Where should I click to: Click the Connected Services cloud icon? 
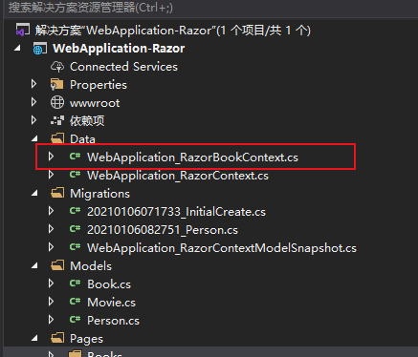57,67
